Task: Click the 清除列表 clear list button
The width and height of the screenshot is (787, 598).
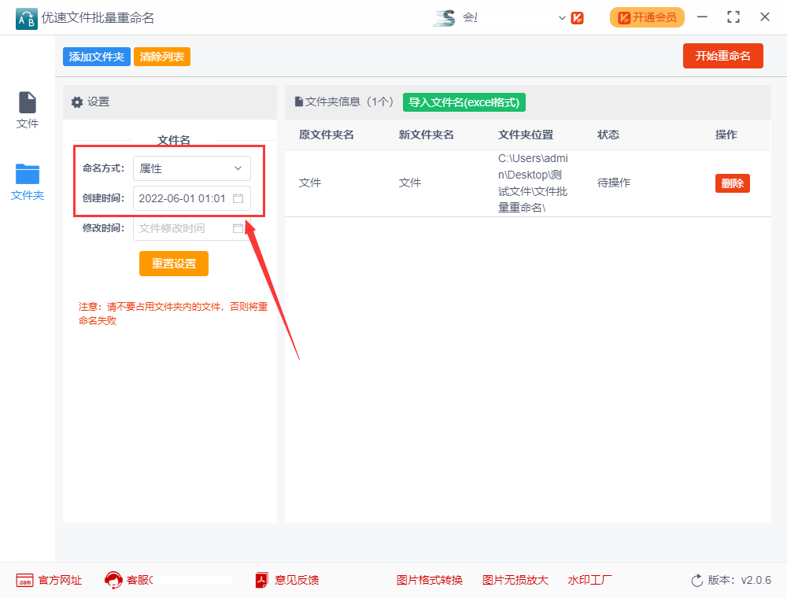Action: pyautogui.click(x=161, y=56)
